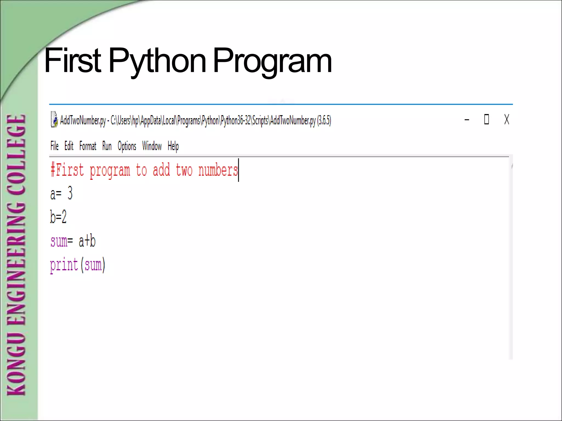This screenshot has height=421, width=562.
Task: Minimize the AddTwoNumber.py editor window
Action: click(467, 120)
